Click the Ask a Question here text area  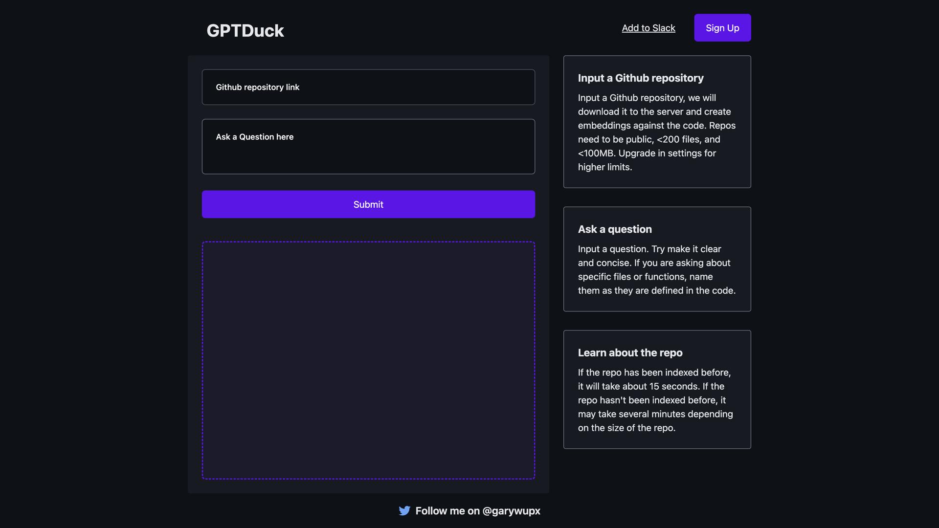pos(368,146)
